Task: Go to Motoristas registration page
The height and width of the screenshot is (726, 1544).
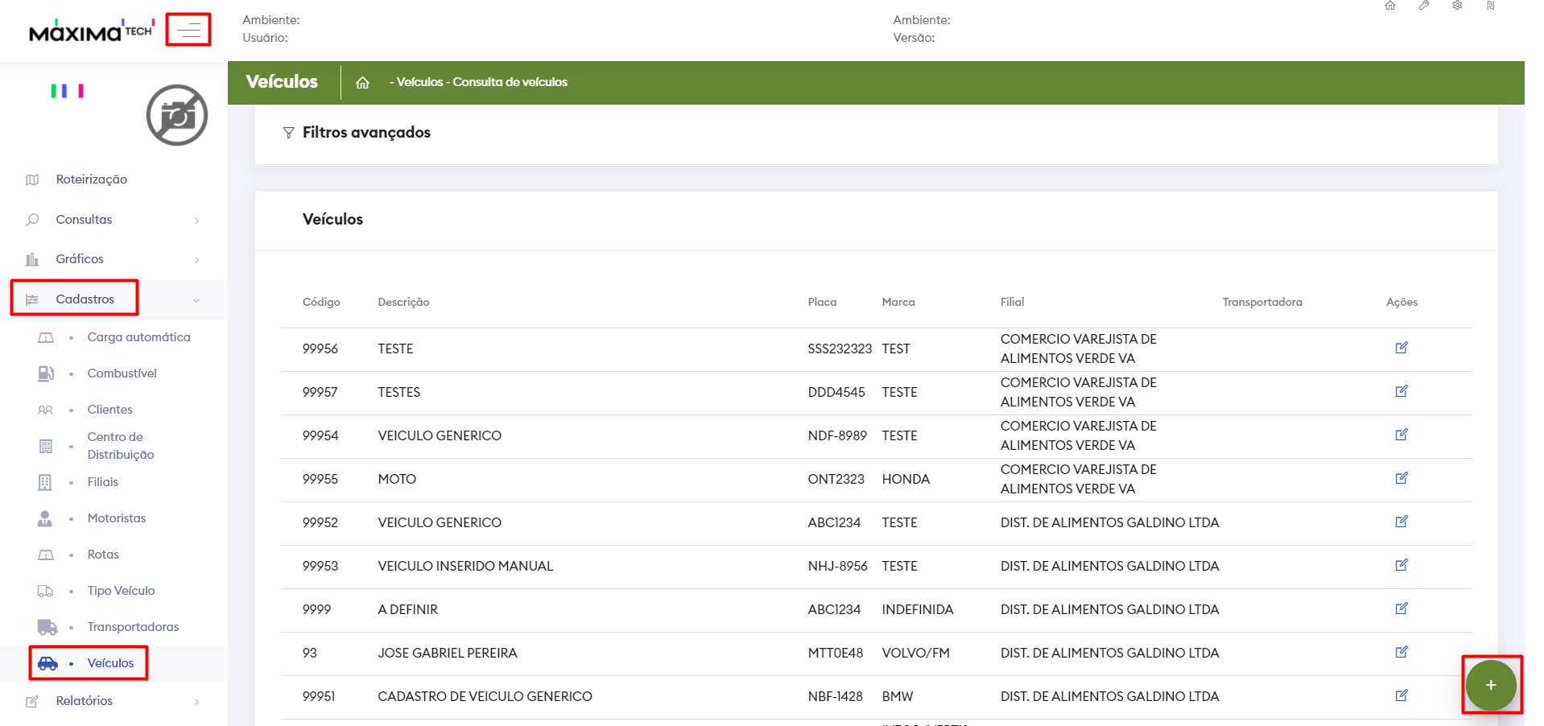Action: [x=117, y=518]
